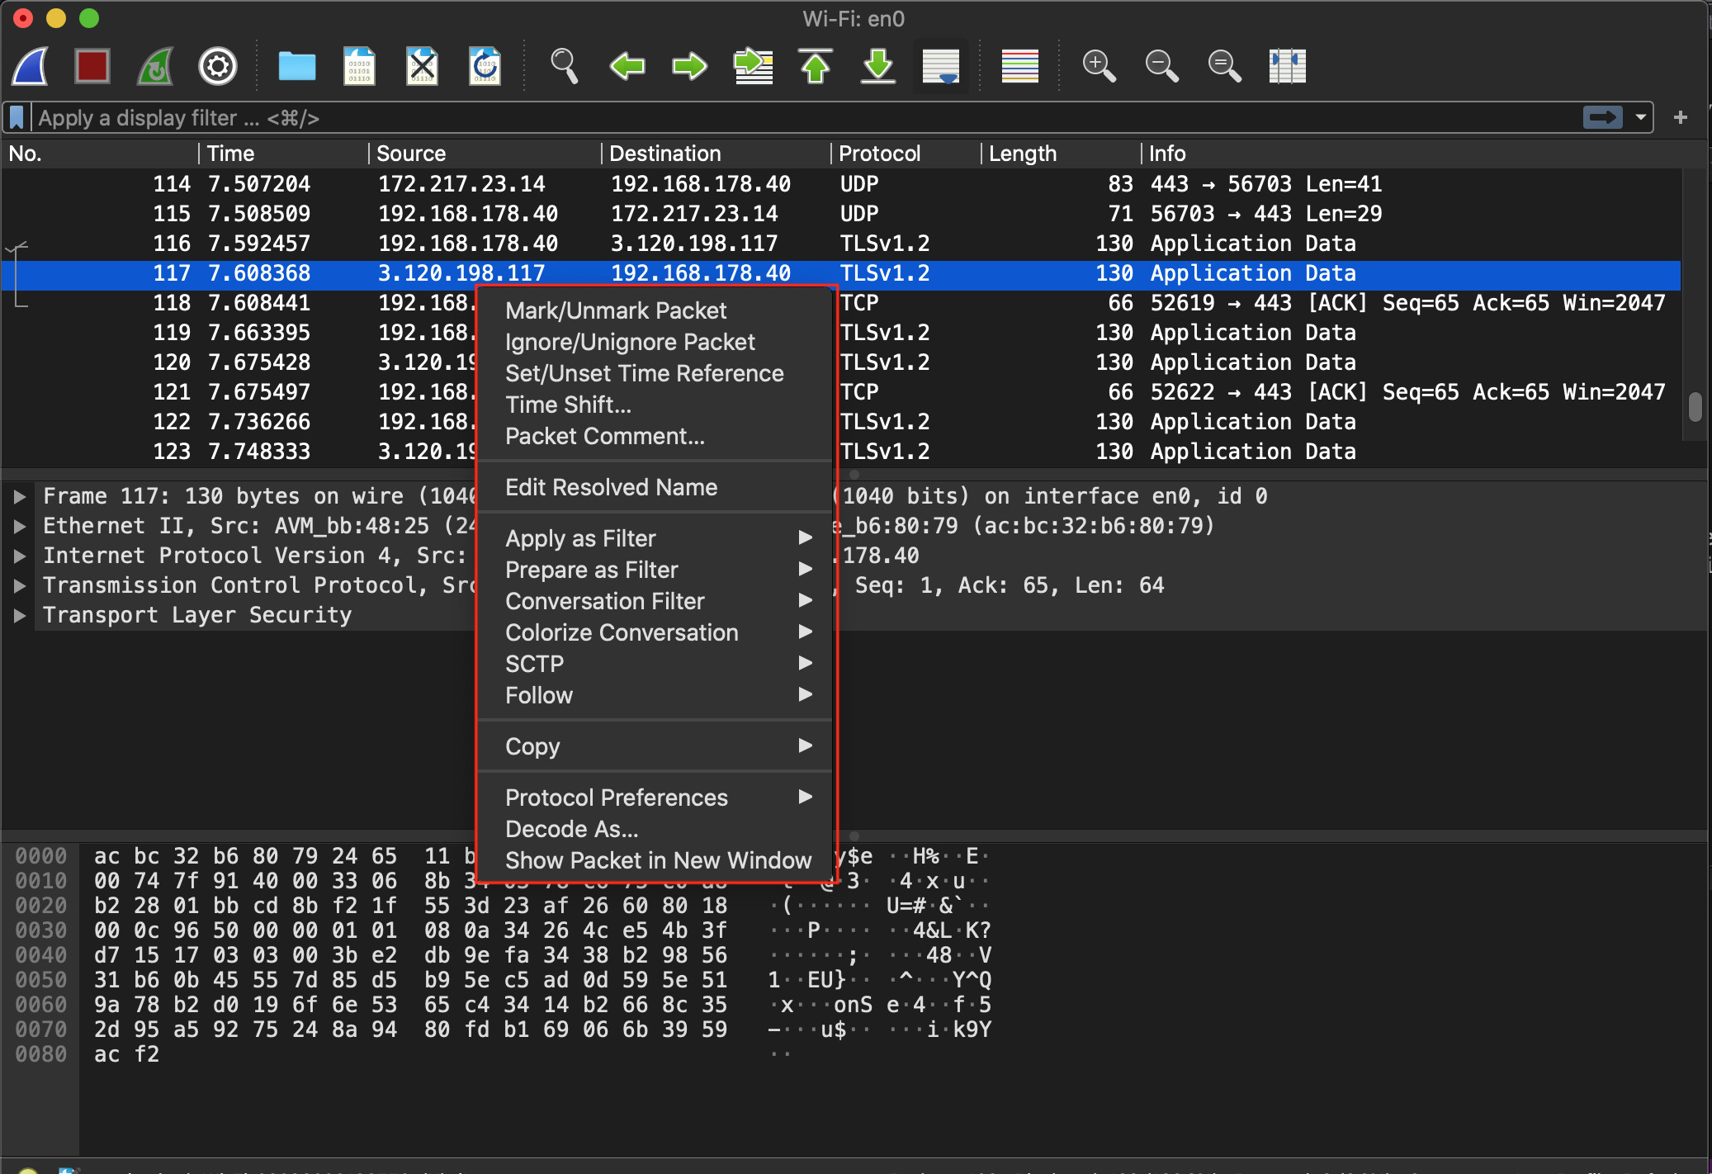This screenshot has height=1174, width=1712.
Task: Open the Find Packet magnifier icon
Action: 565,66
